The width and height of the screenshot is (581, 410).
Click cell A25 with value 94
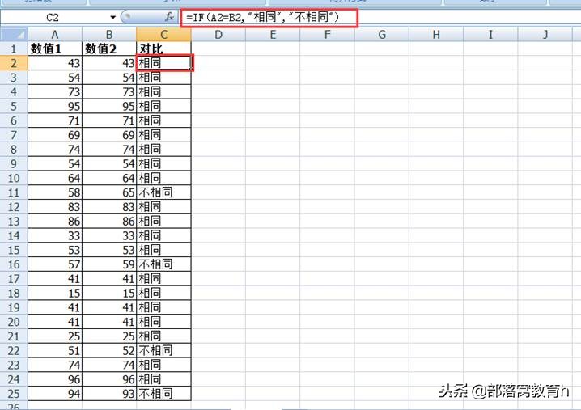tap(55, 394)
